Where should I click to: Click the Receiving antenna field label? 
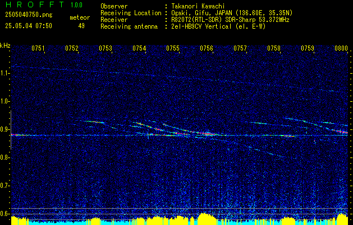tap(129, 26)
